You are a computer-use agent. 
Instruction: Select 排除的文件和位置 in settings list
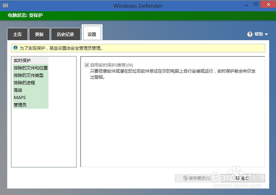pos(31,68)
